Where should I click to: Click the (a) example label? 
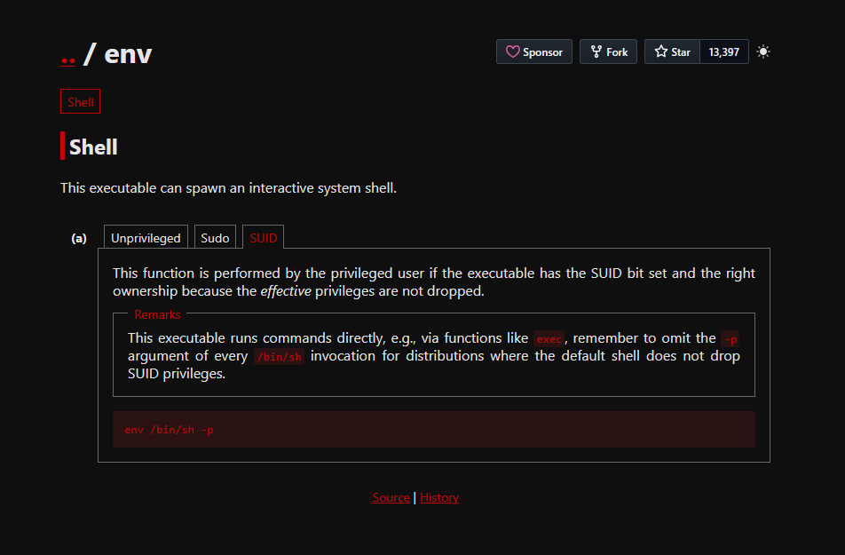(x=79, y=238)
